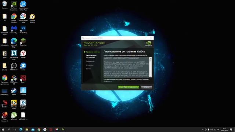Screen dimensions: 235x132
Task: Select the Photoshop desktop icon
Action: [x=23, y=30]
